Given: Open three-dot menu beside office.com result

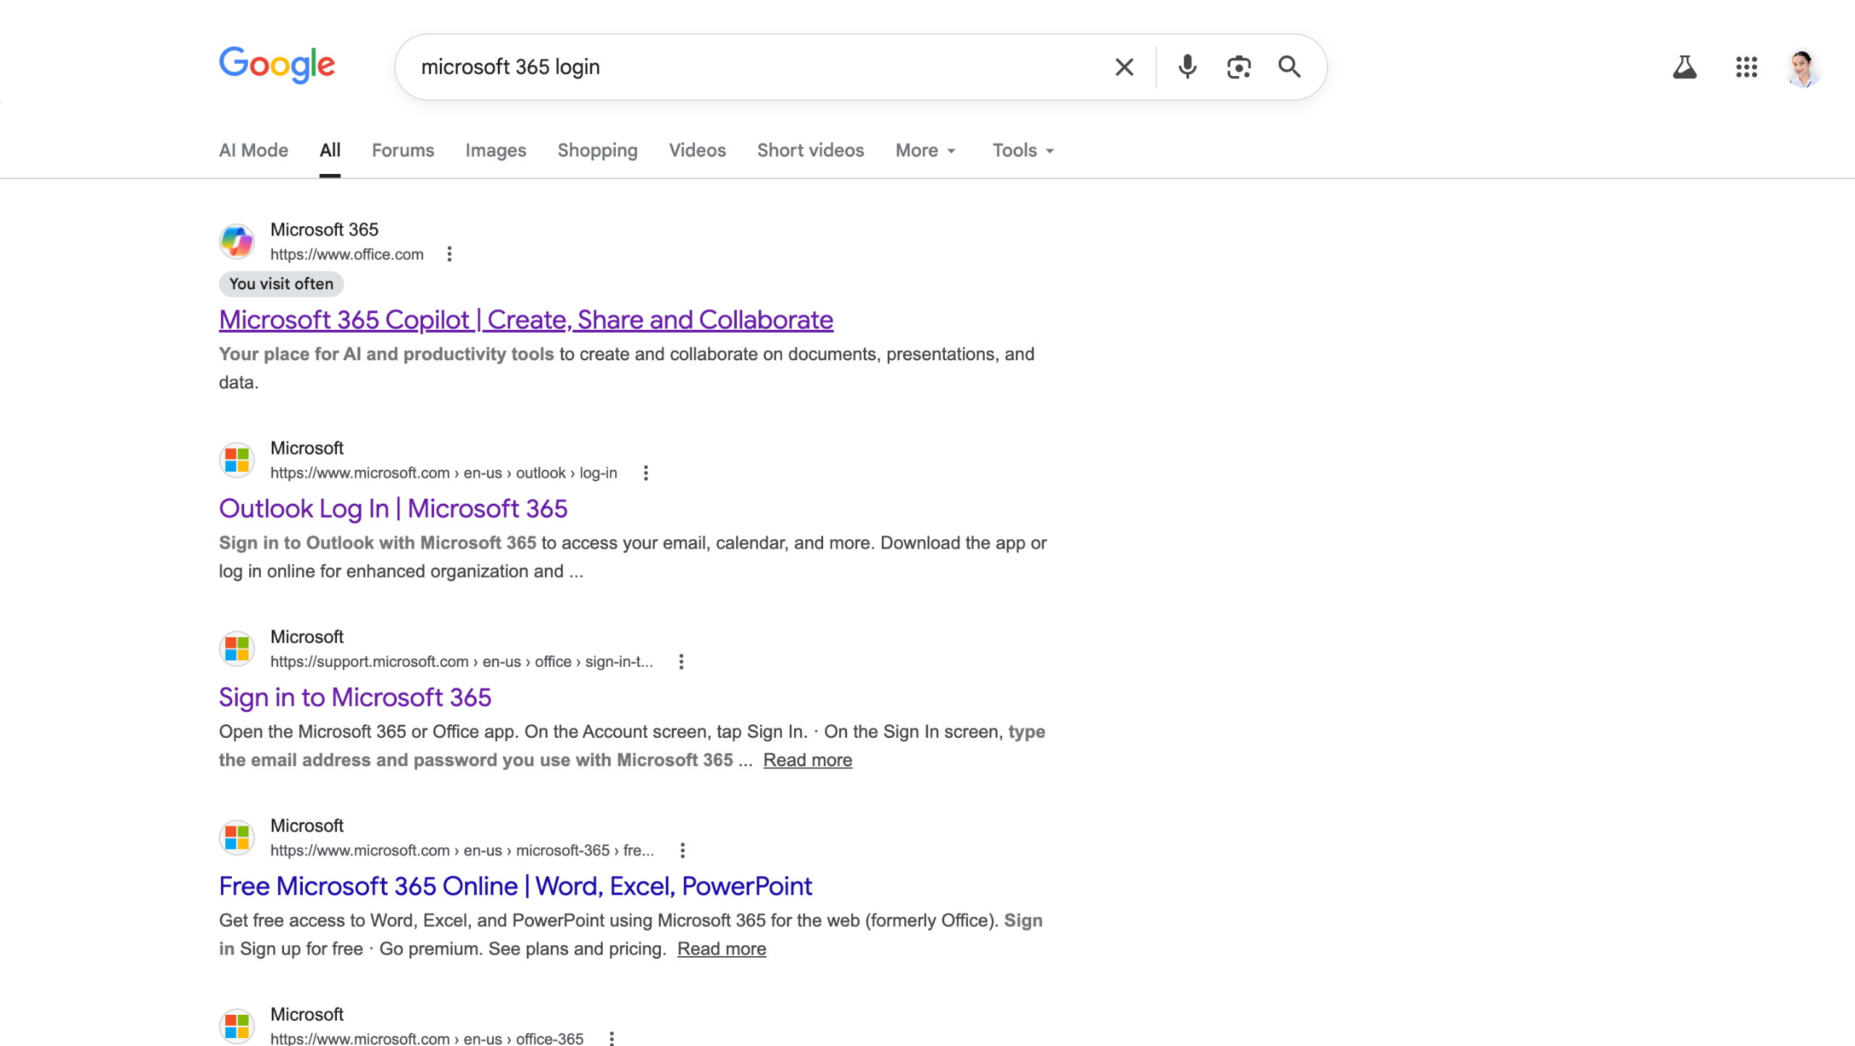Looking at the screenshot, I should click(449, 254).
